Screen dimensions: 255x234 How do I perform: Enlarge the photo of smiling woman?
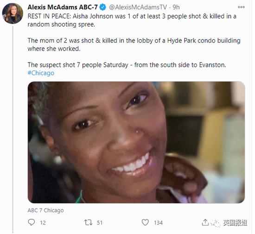tap(136, 142)
